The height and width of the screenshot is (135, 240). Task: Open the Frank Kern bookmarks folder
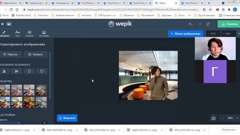[x=41, y=15]
